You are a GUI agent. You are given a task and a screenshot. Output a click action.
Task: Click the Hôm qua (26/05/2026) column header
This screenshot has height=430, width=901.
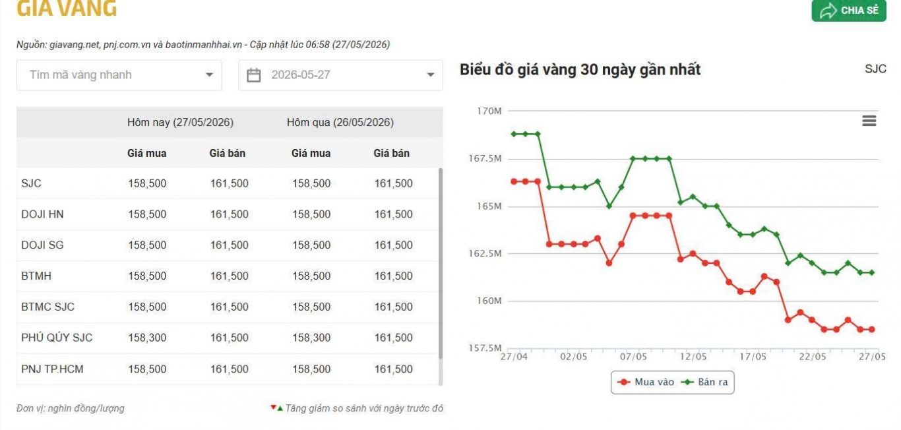coord(340,123)
